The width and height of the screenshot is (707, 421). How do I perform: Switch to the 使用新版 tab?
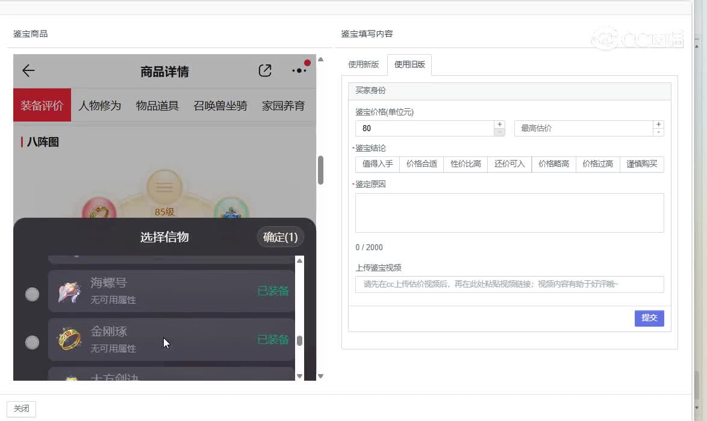point(364,65)
